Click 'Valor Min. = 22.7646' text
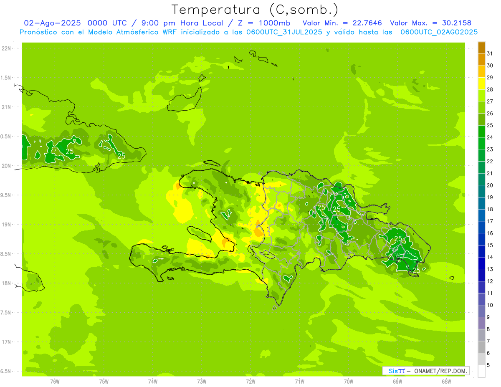501x387 pixels. 342,23
